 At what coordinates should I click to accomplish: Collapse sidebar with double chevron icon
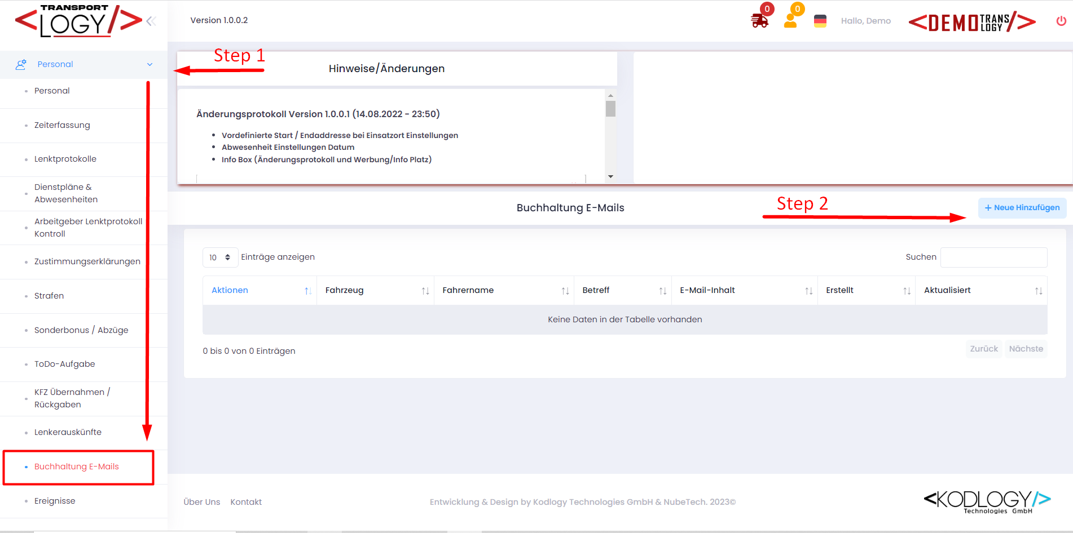click(151, 21)
